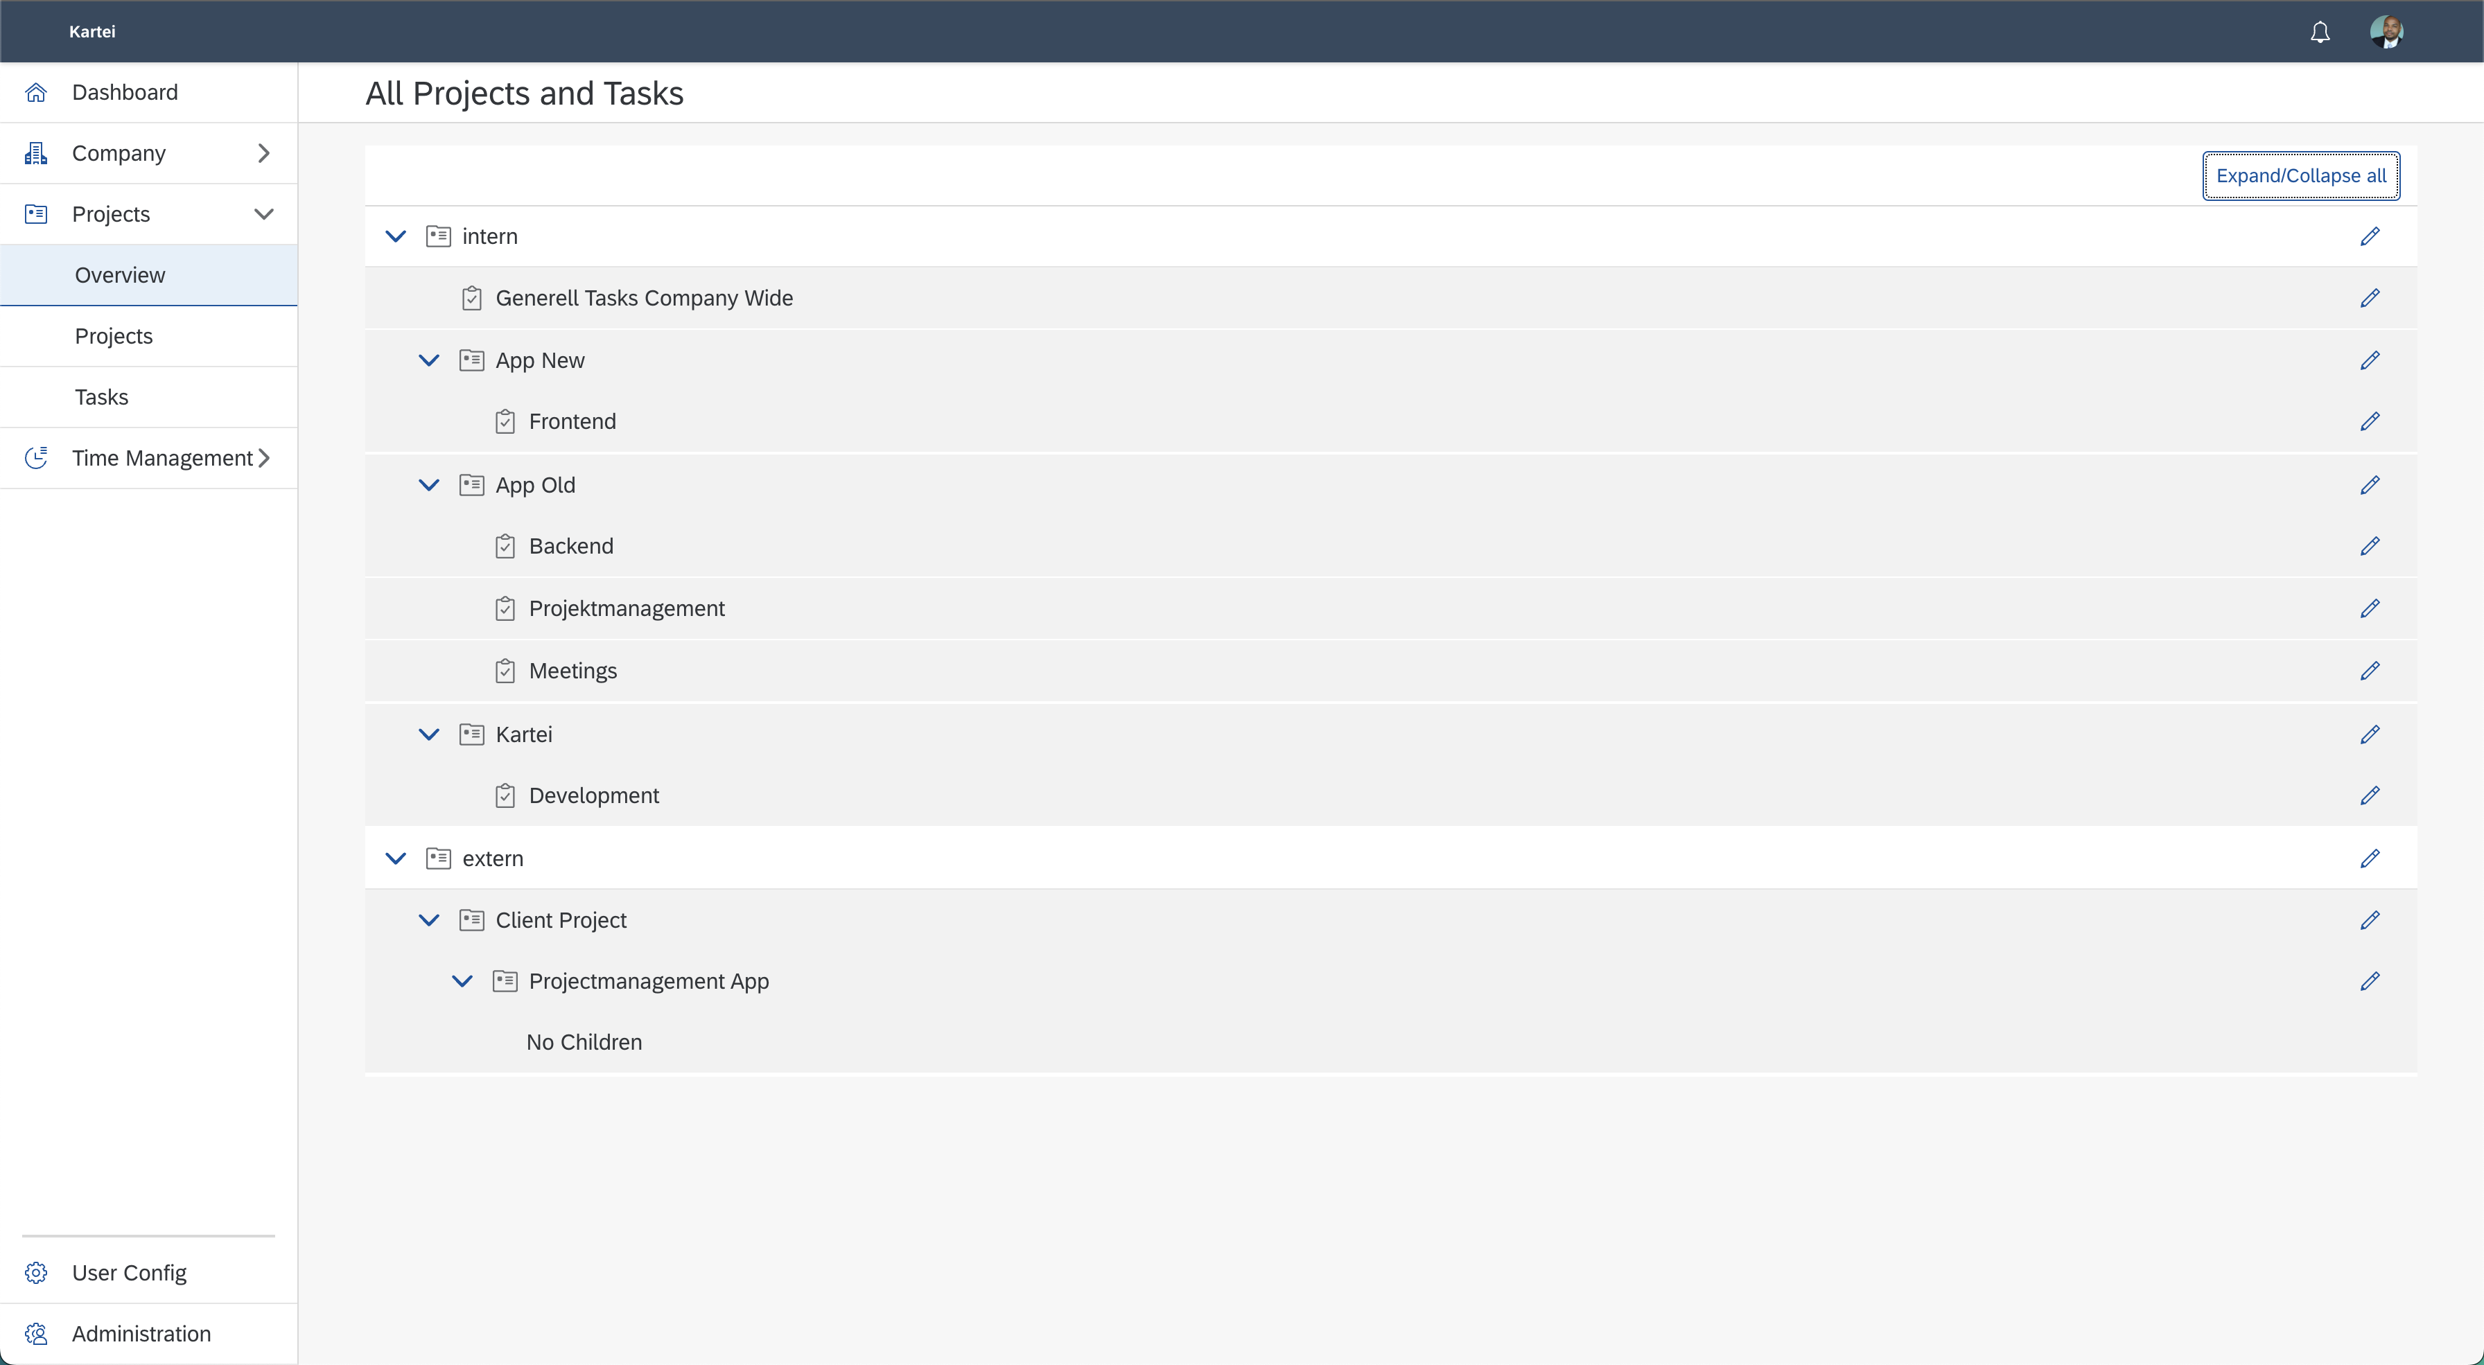This screenshot has width=2484, height=1365.
Task: Click the Time Management clock icon
Action: (x=35, y=458)
